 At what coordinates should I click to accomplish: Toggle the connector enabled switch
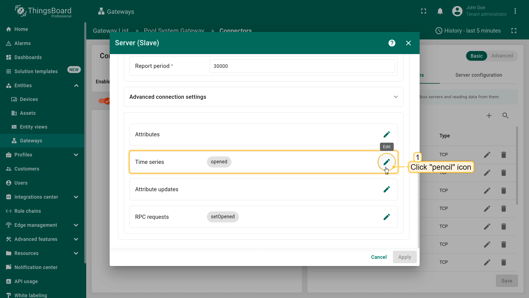click(x=104, y=101)
